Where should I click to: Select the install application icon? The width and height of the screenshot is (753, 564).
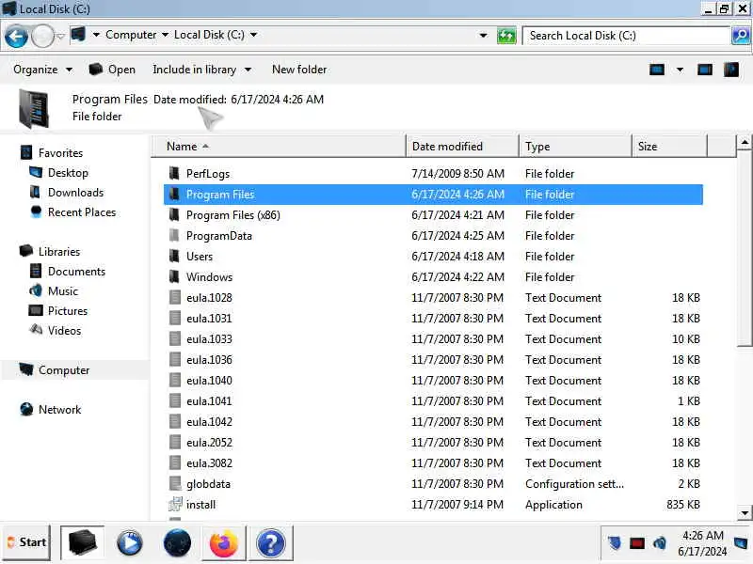[x=175, y=504]
